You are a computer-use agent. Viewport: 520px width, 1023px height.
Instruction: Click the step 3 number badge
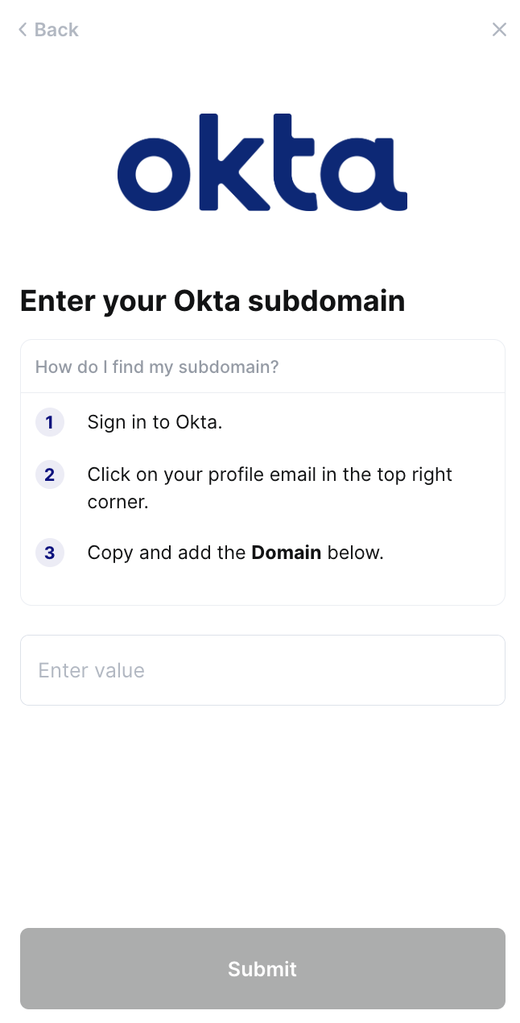point(50,553)
